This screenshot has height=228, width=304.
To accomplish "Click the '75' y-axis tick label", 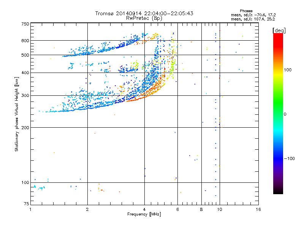I will (x=27, y=204).
